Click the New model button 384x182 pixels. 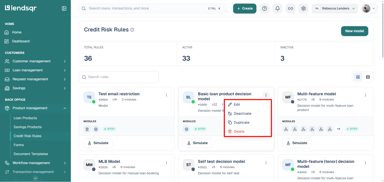354,31
